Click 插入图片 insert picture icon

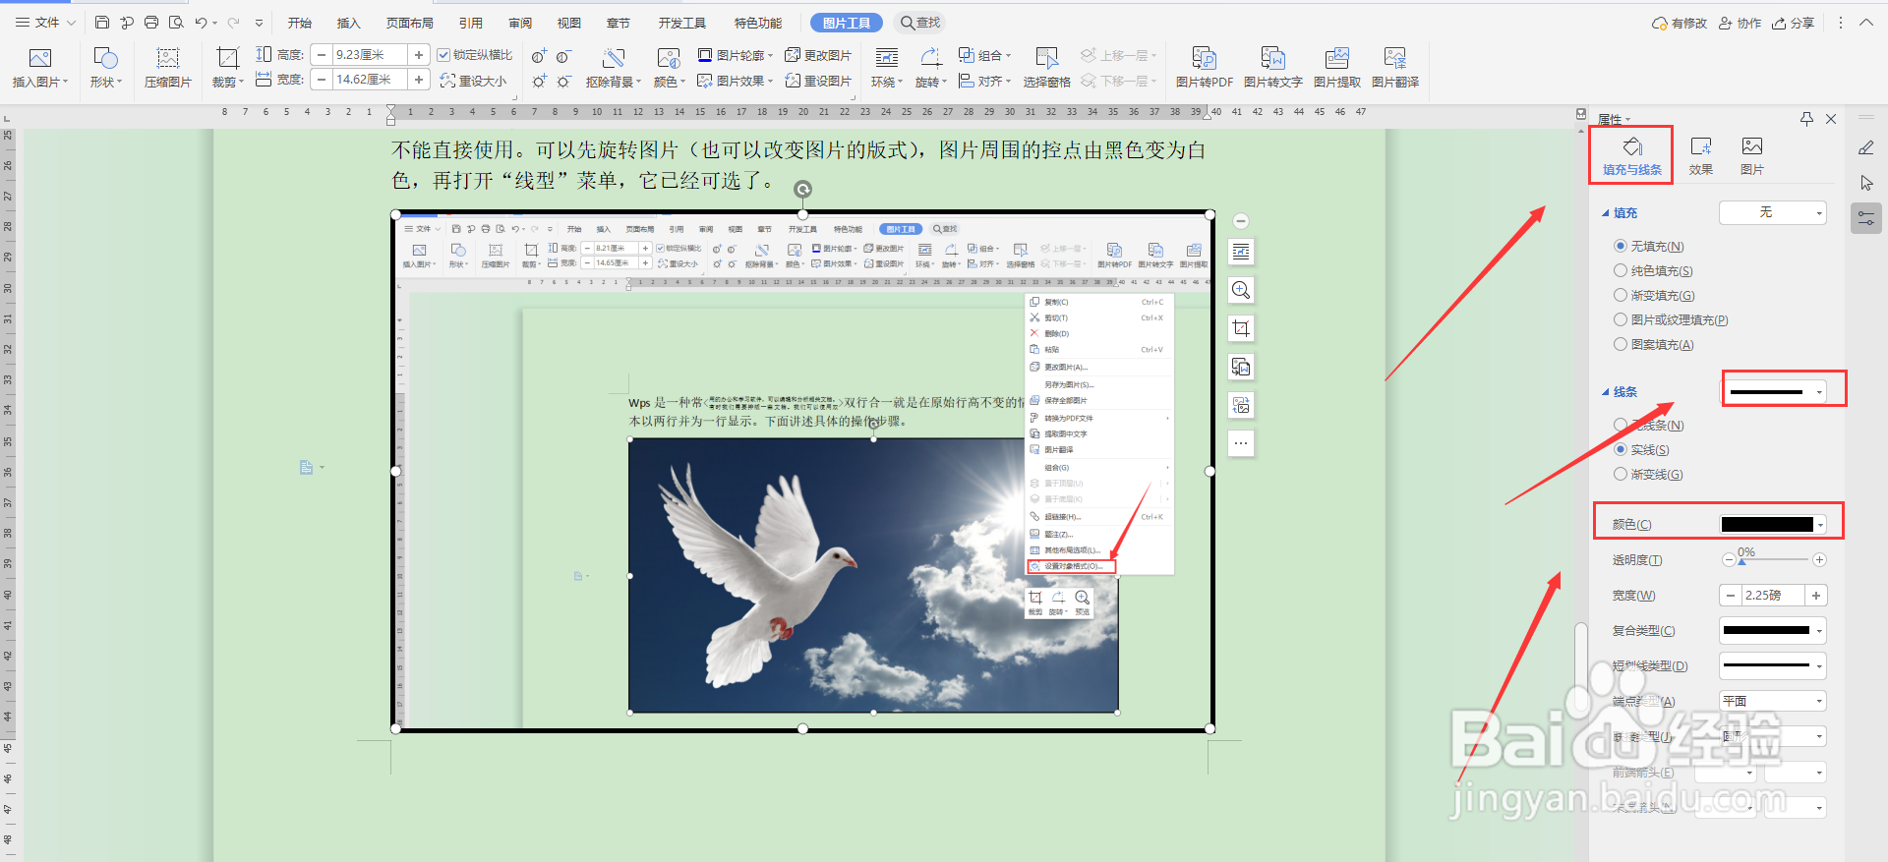pos(40,59)
